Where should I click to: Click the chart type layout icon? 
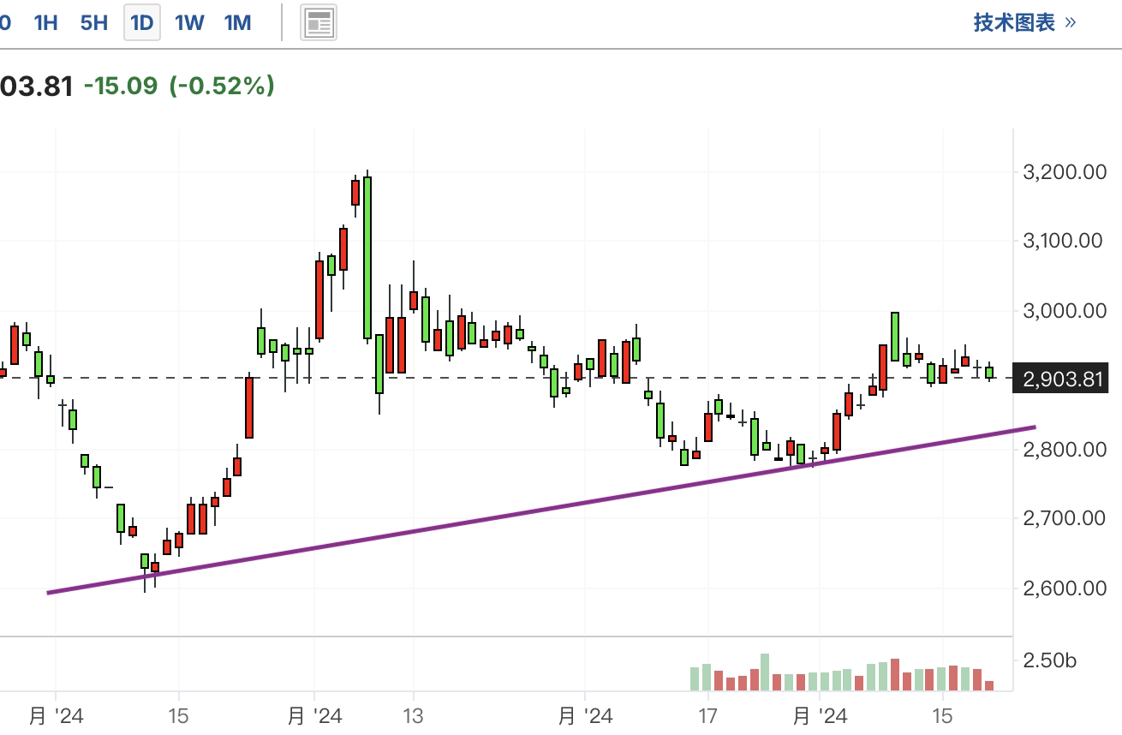pos(319,23)
